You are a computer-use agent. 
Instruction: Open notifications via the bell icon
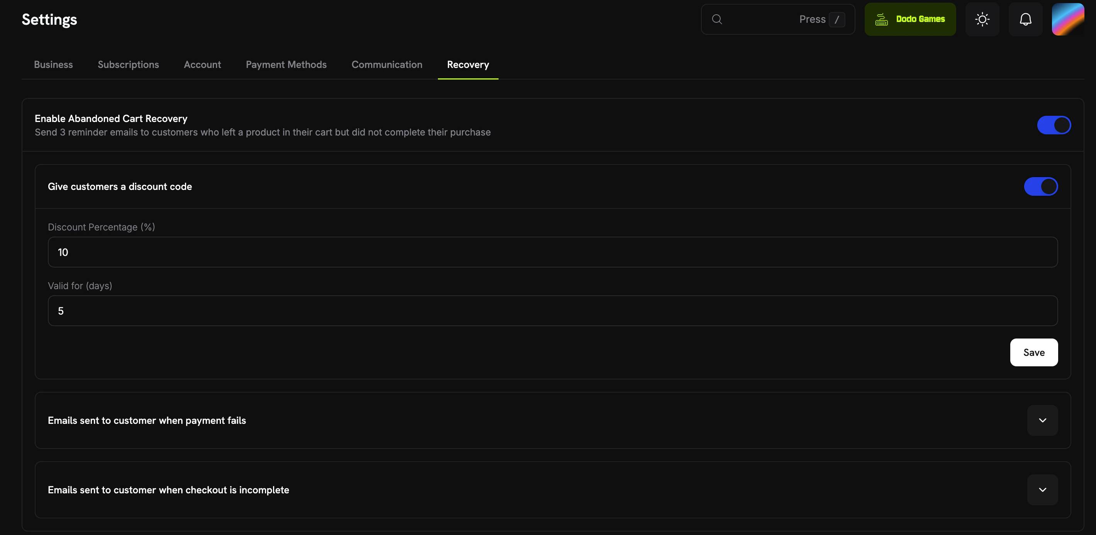point(1025,19)
